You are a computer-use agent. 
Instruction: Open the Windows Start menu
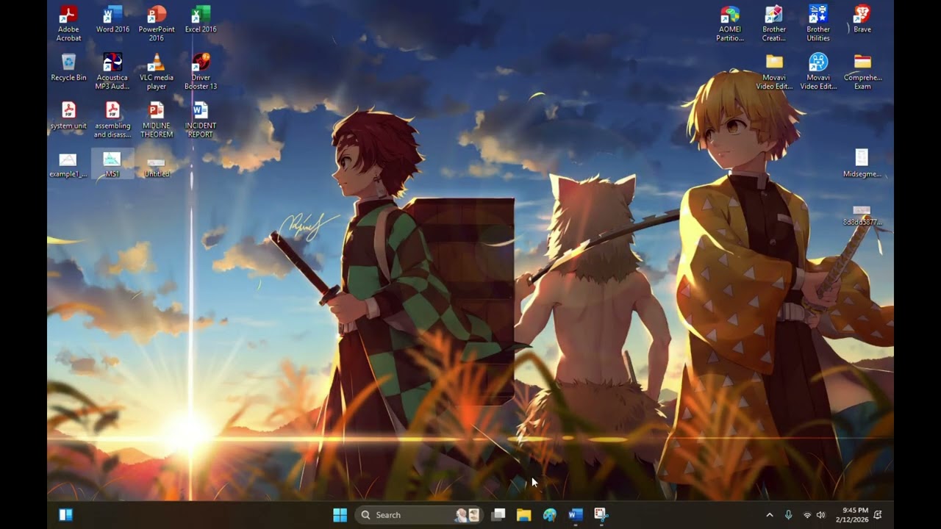[x=340, y=515]
